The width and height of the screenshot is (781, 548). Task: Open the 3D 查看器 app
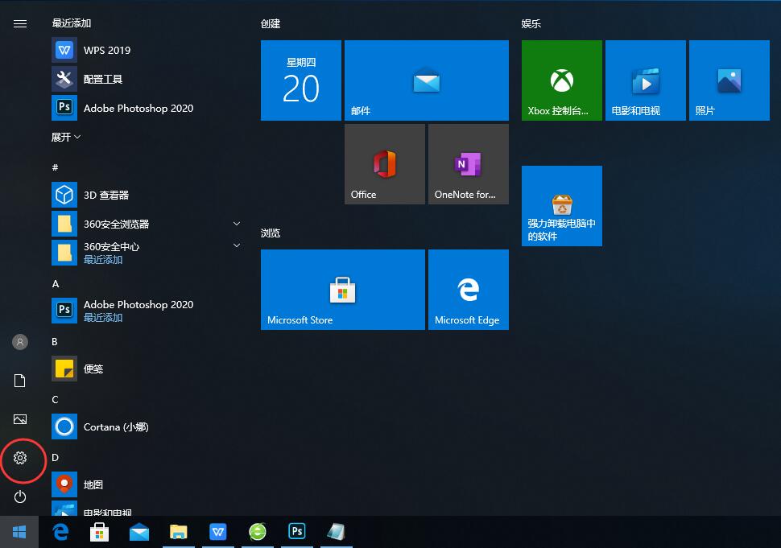[x=147, y=195]
